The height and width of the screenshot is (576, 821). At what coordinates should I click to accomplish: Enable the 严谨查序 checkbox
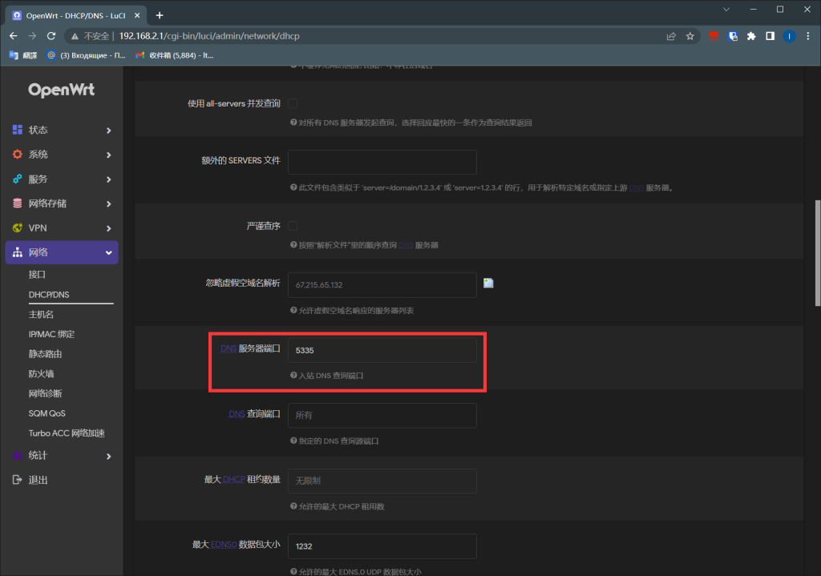click(293, 226)
